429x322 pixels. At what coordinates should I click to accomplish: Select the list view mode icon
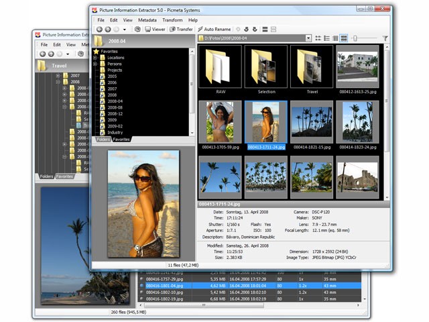(x=326, y=38)
